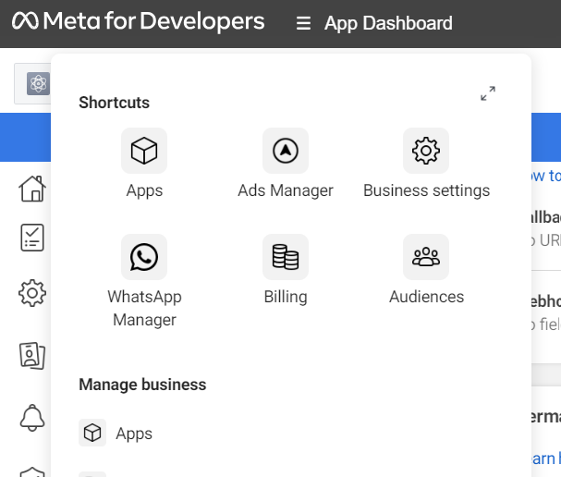Click the App Dashboard title
The height and width of the screenshot is (477, 561).
coord(388,24)
